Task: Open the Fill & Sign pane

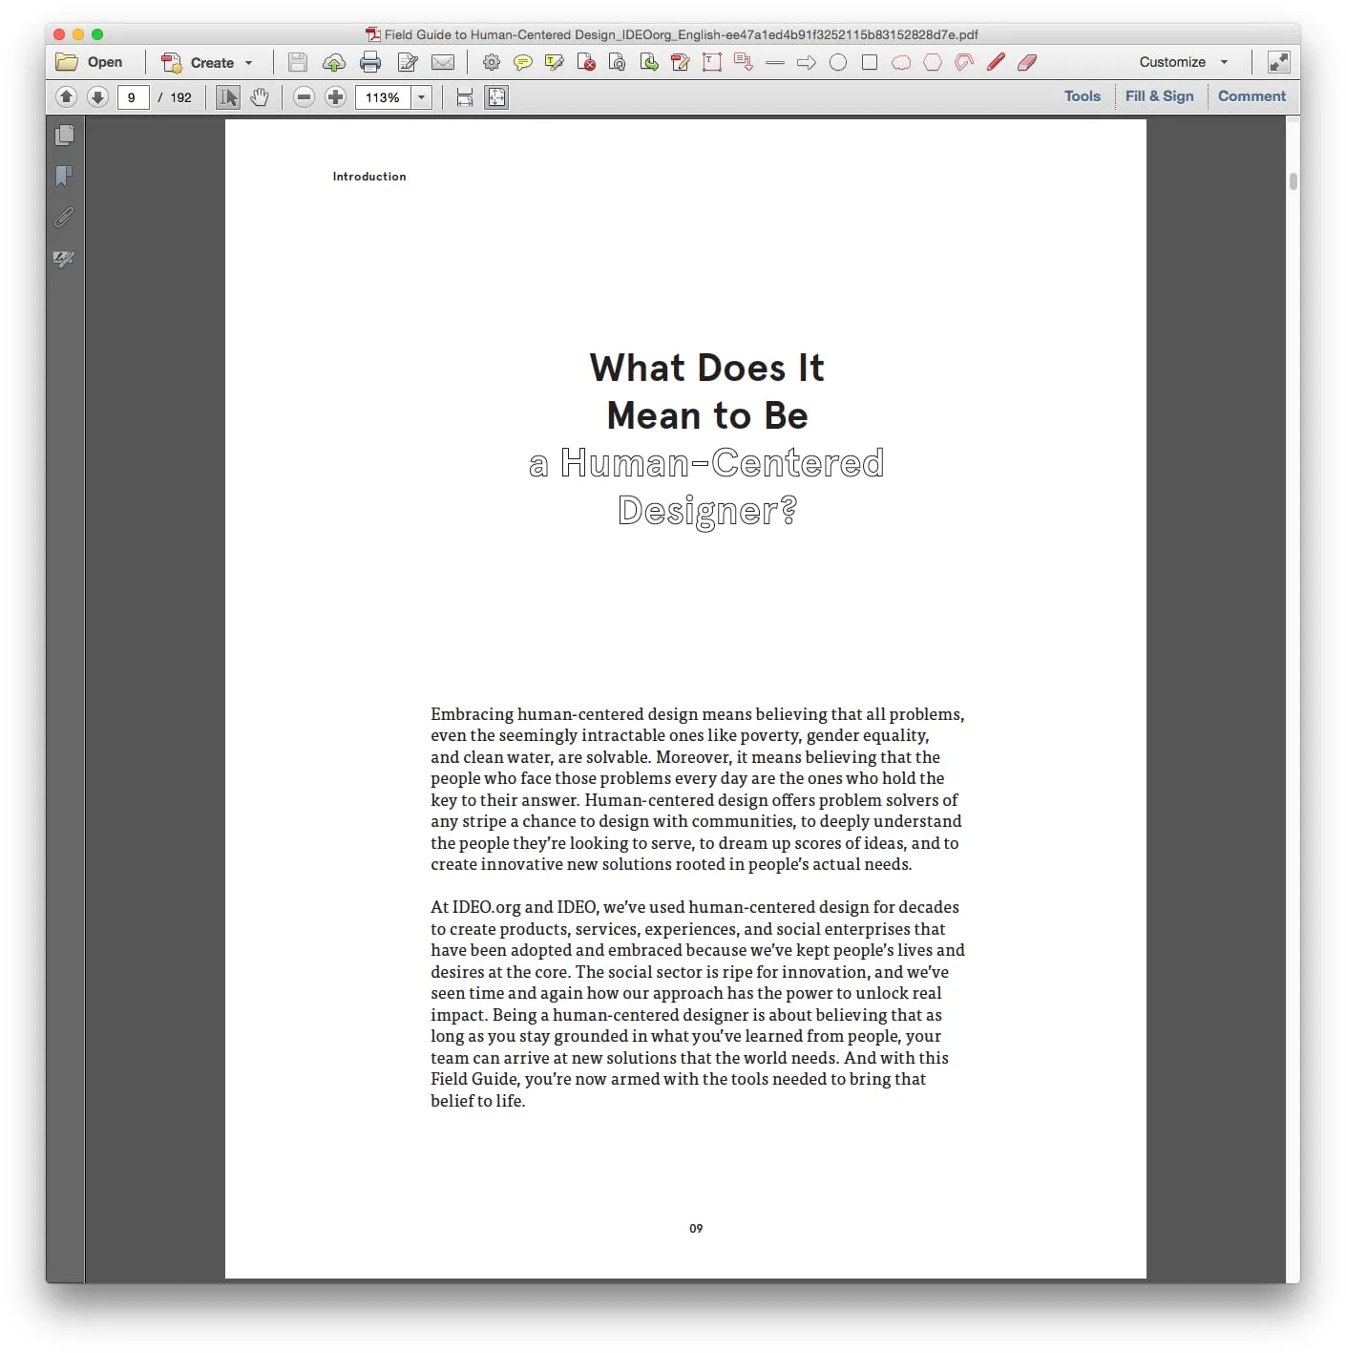Action: [x=1160, y=96]
